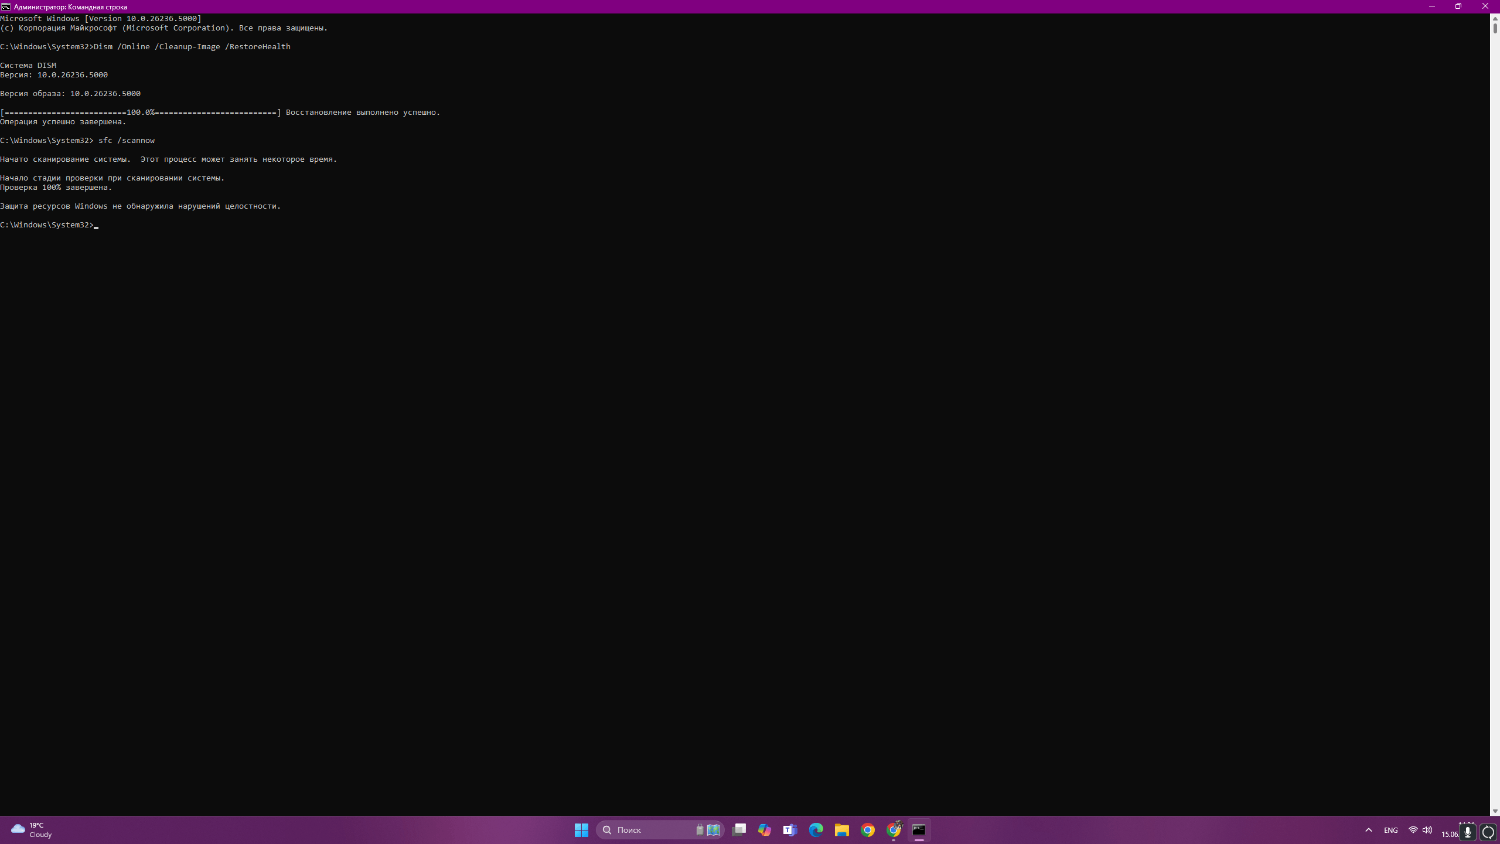The height and width of the screenshot is (844, 1500).
Task: Click the circular sync arrows tray button
Action: coord(1488,832)
